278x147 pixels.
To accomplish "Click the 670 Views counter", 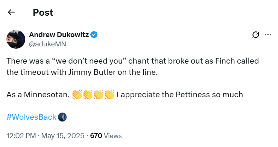I will coord(106,136).
